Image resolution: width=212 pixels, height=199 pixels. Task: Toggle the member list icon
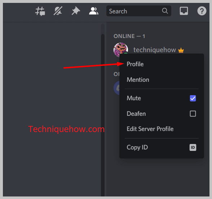click(x=94, y=11)
